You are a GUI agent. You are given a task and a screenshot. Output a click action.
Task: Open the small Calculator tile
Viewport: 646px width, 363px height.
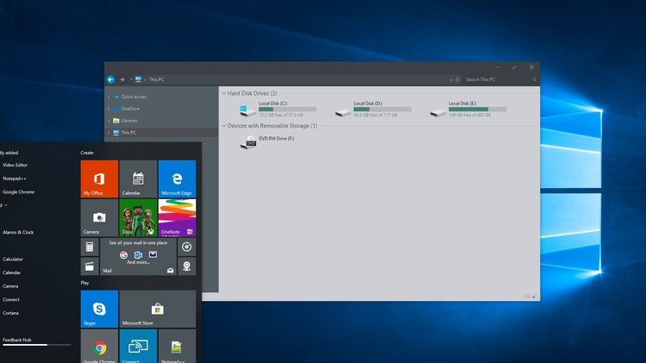pyautogui.click(x=90, y=247)
